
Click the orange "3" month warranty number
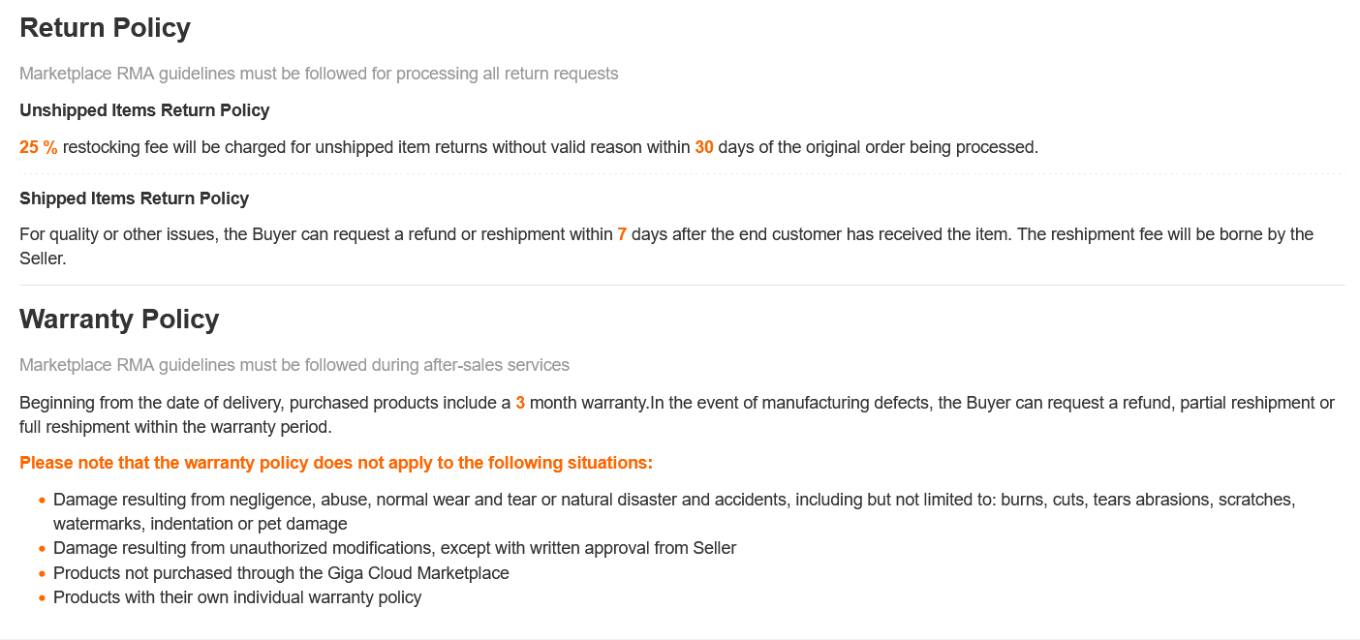click(x=520, y=403)
